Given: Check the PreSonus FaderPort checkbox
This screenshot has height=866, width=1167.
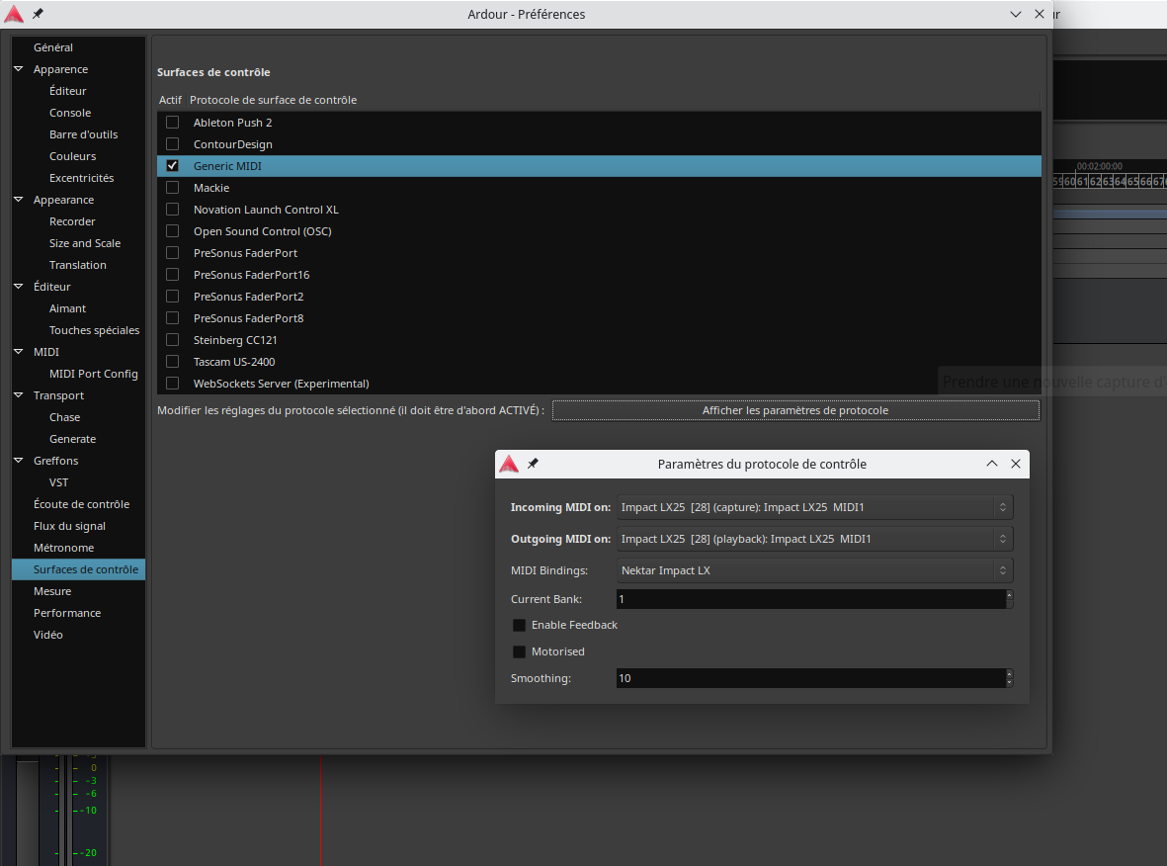Looking at the screenshot, I should pos(173,252).
